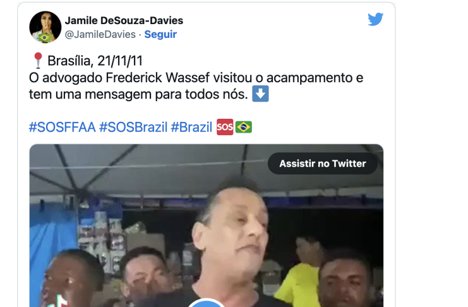Click the Brazil flag emoji after hashtags
468x307 pixels.
pos(244,127)
